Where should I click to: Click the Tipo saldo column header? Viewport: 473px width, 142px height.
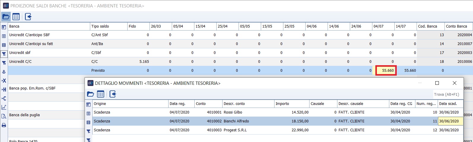(x=109, y=26)
